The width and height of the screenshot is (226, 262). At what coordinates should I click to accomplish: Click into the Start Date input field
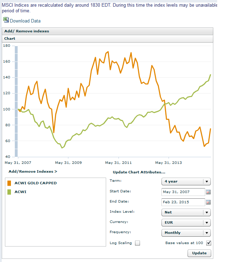pyautogui.click(x=183, y=192)
